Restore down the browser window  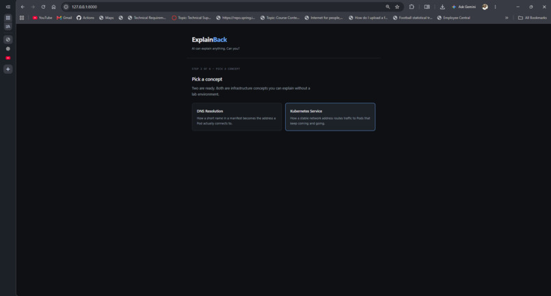point(531,7)
